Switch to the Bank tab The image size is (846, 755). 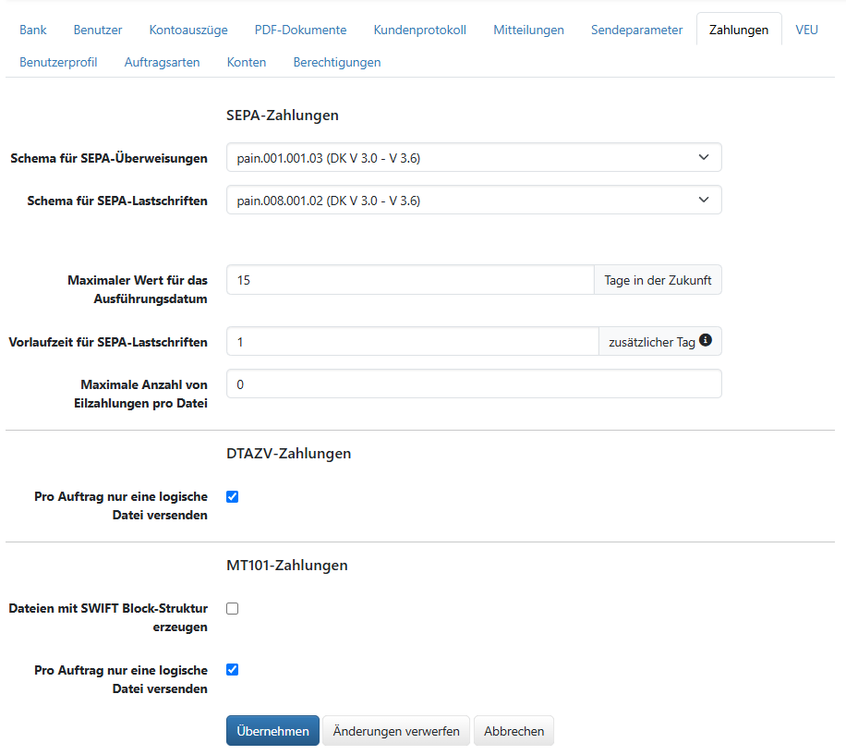click(33, 30)
